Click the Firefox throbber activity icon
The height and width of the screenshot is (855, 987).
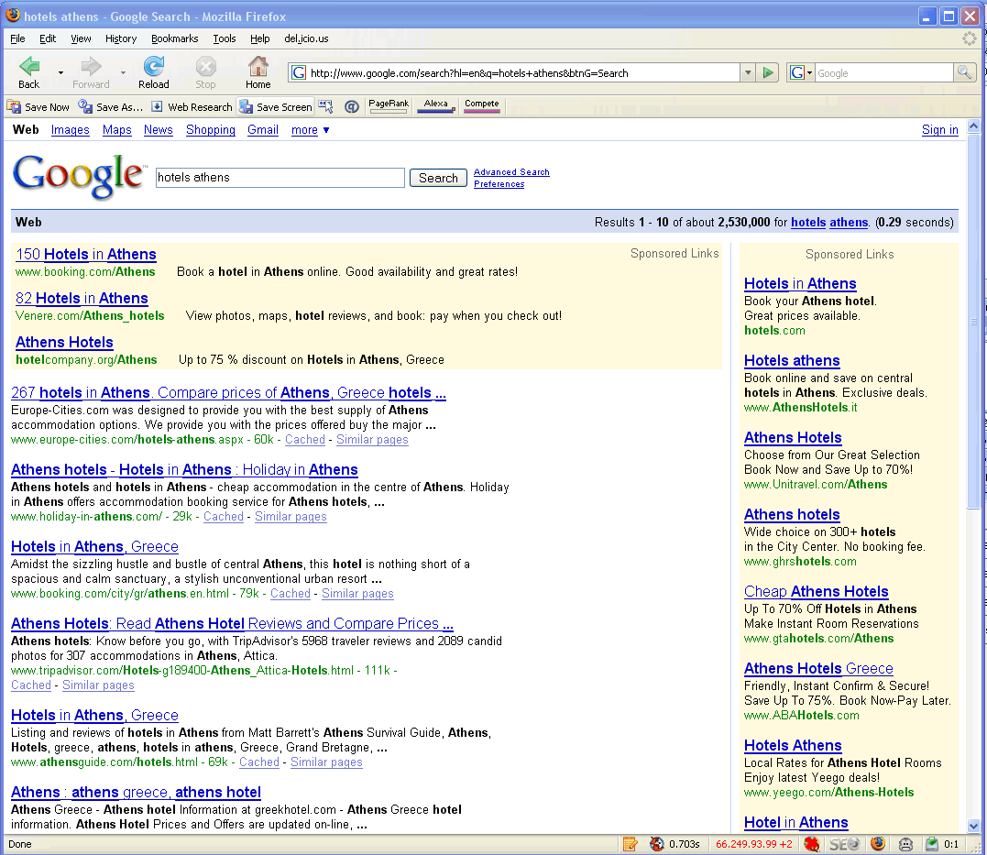tap(970, 39)
